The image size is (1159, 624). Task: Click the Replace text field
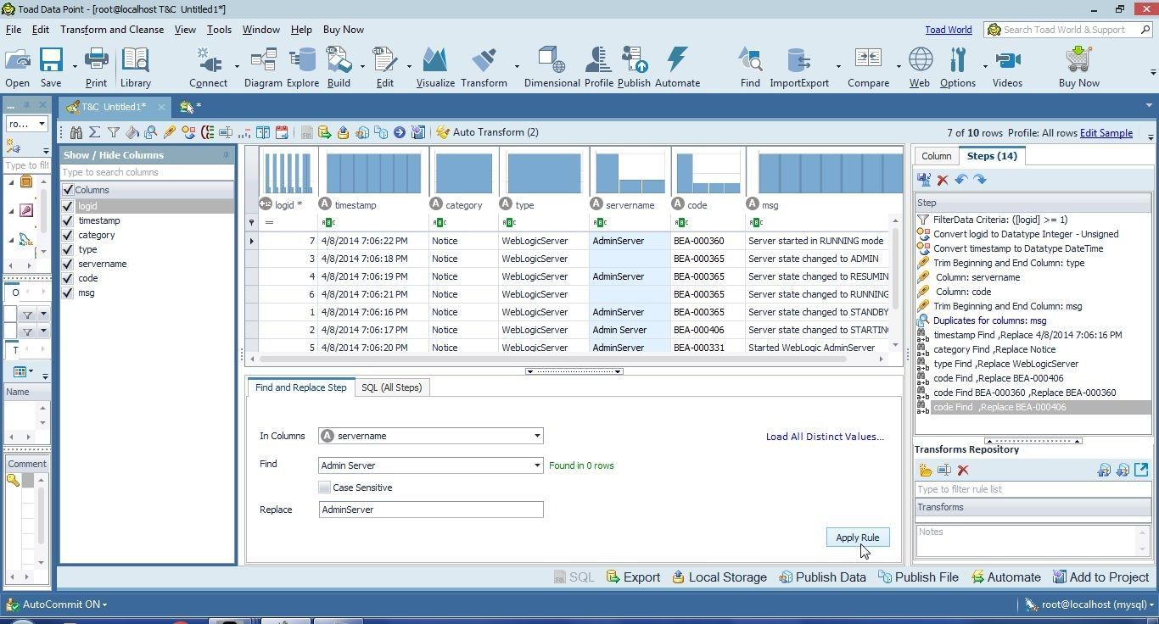tap(431, 510)
